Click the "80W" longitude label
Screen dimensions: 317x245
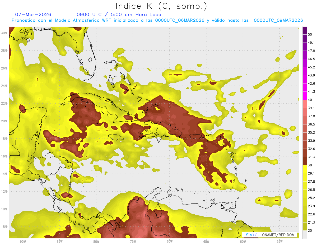pos(96,242)
